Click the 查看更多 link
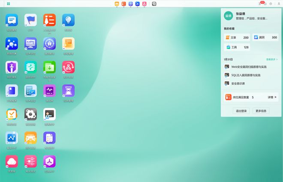The image size is (283, 182). [x=272, y=59]
